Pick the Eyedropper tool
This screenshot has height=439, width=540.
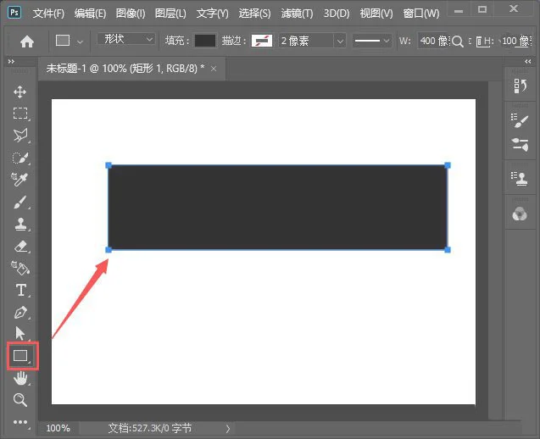tap(20, 179)
